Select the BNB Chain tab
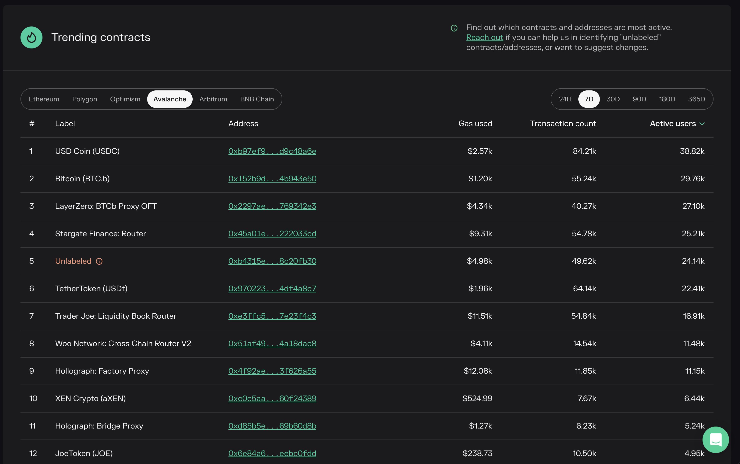Viewport: 740px width, 464px height. (x=257, y=99)
